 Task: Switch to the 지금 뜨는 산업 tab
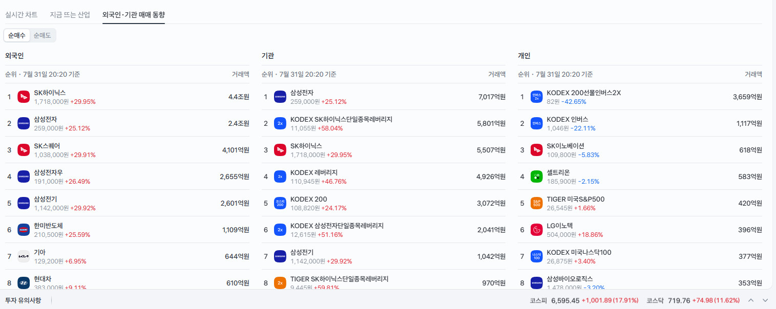tap(70, 14)
